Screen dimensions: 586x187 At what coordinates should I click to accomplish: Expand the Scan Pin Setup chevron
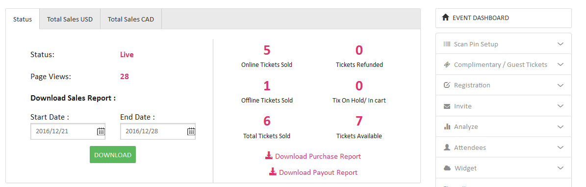[560, 44]
